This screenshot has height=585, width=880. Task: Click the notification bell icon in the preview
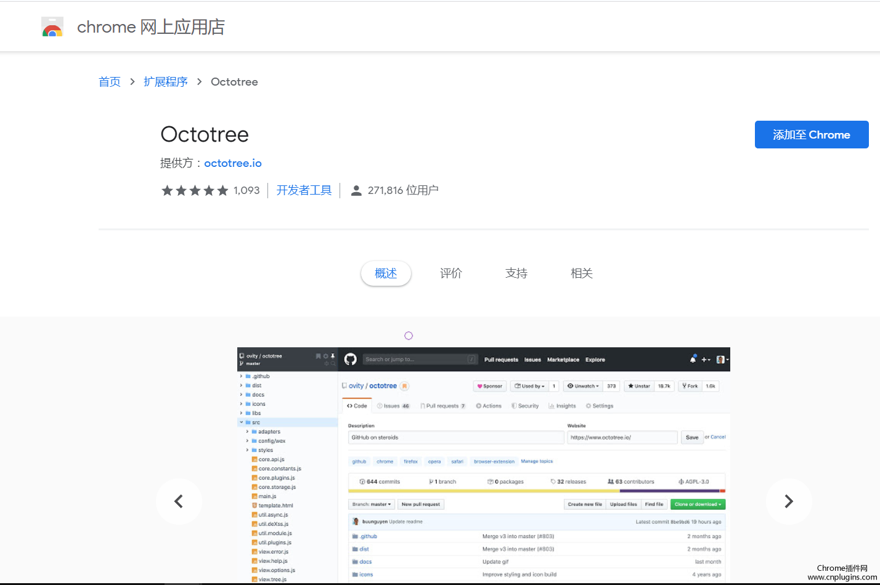[693, 359]
